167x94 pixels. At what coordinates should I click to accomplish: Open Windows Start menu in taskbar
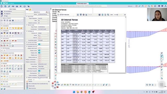click(x=74, y=92)
